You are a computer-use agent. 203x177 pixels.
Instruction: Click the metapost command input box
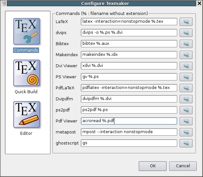click(129, 132)
